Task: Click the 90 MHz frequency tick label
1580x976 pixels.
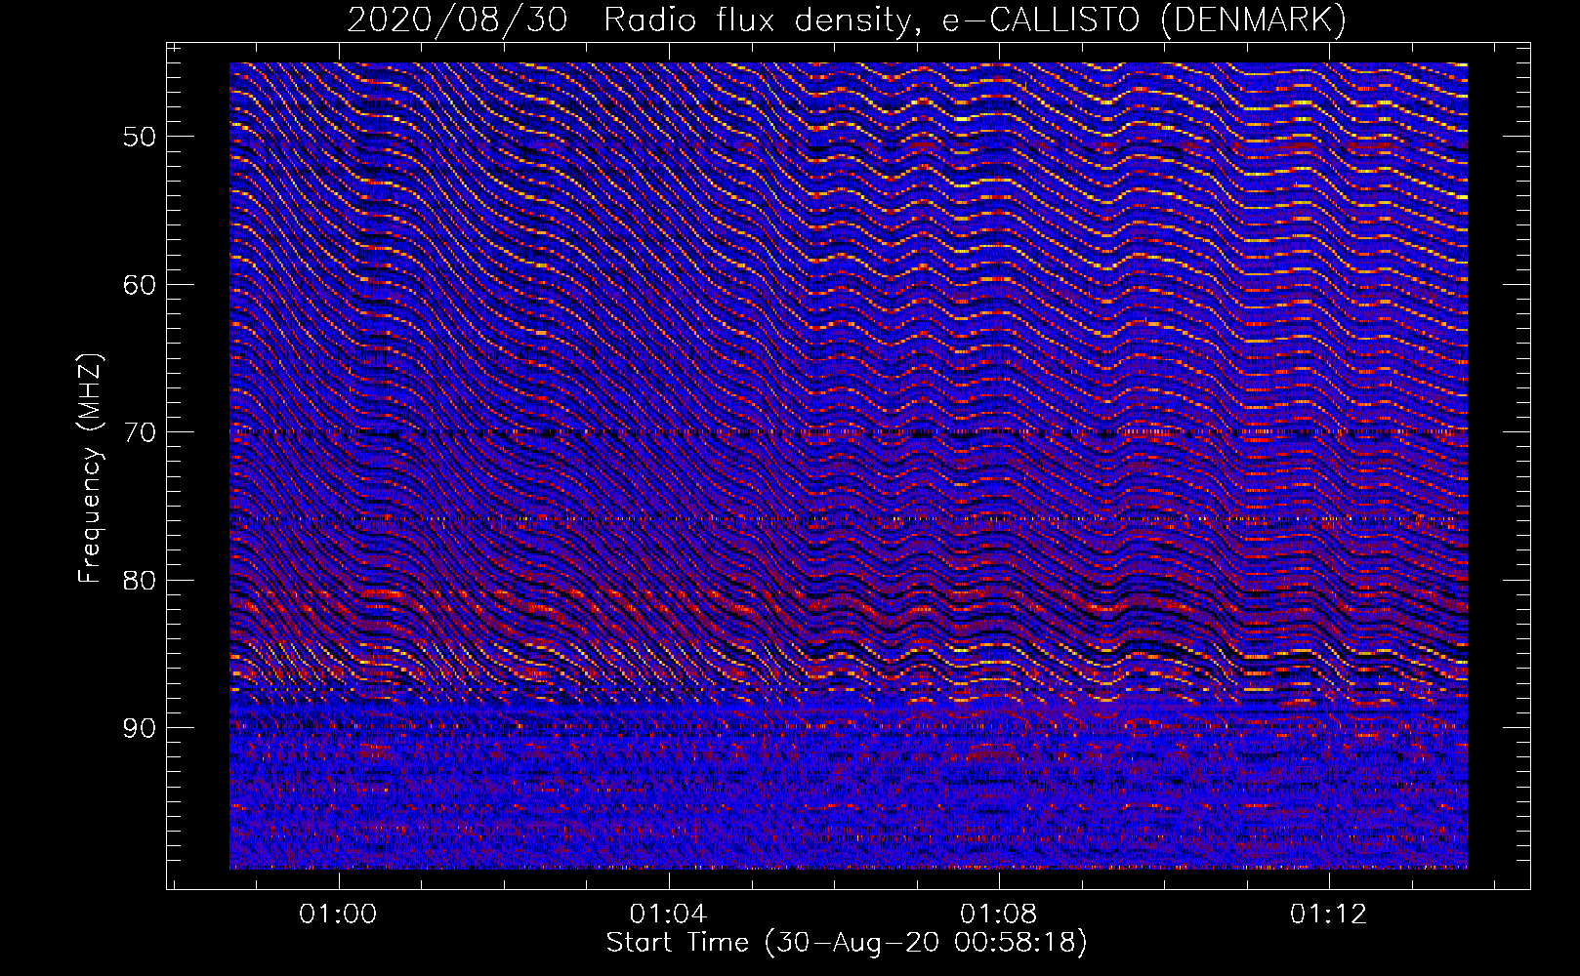Action: coord(140,728)
